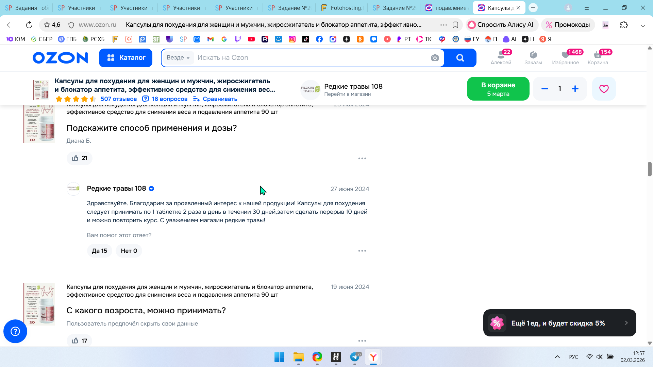
Task: Open the Каталог menu button
Action: tap(125, 58)
